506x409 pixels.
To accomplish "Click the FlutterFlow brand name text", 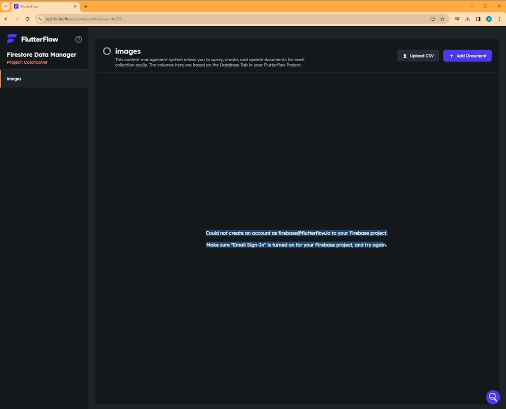I will pos(39,39).
